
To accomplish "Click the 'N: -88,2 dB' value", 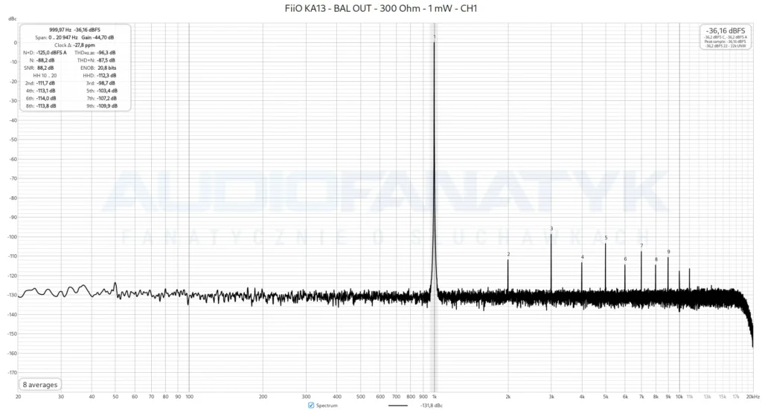I will click(x=42, y=60).
